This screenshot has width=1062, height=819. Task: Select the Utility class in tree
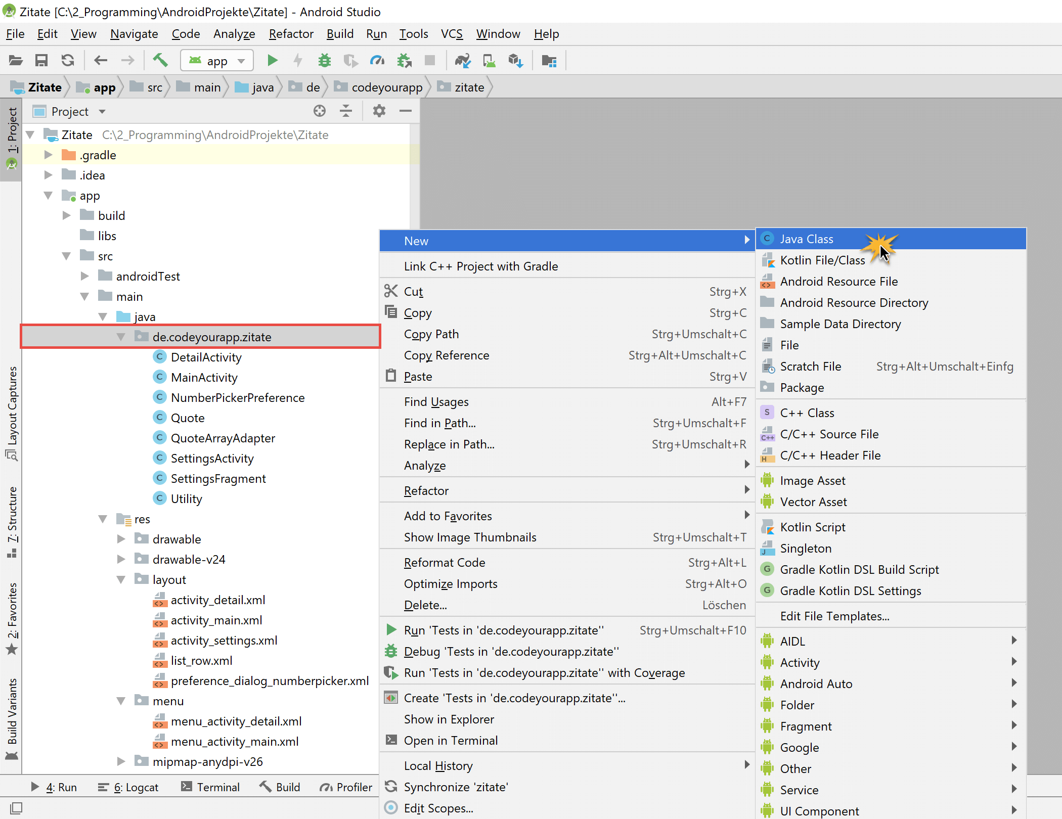coord(187,498)
